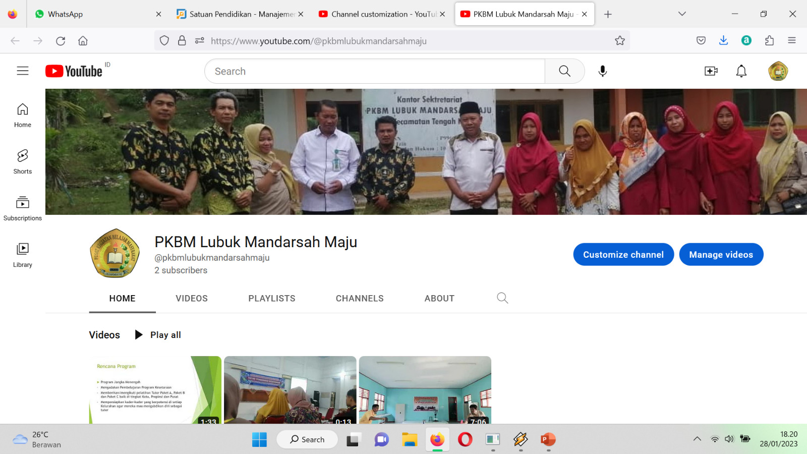Open the 0:13 video thumbnail
807x454 pixels.
pos(290,390)
